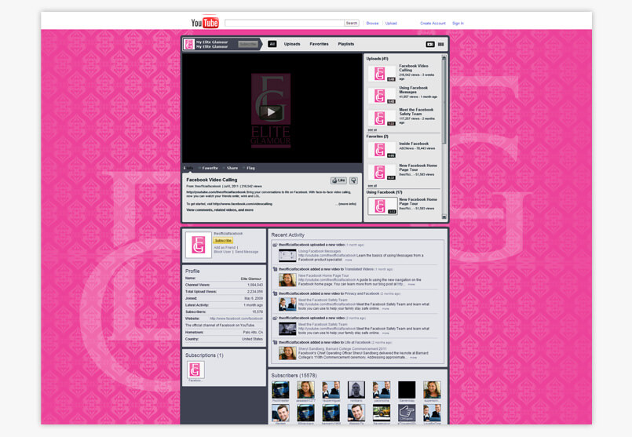Click see all under Favorites
The height and width of the screenshot is (437, 632).
tap(372, 186)
